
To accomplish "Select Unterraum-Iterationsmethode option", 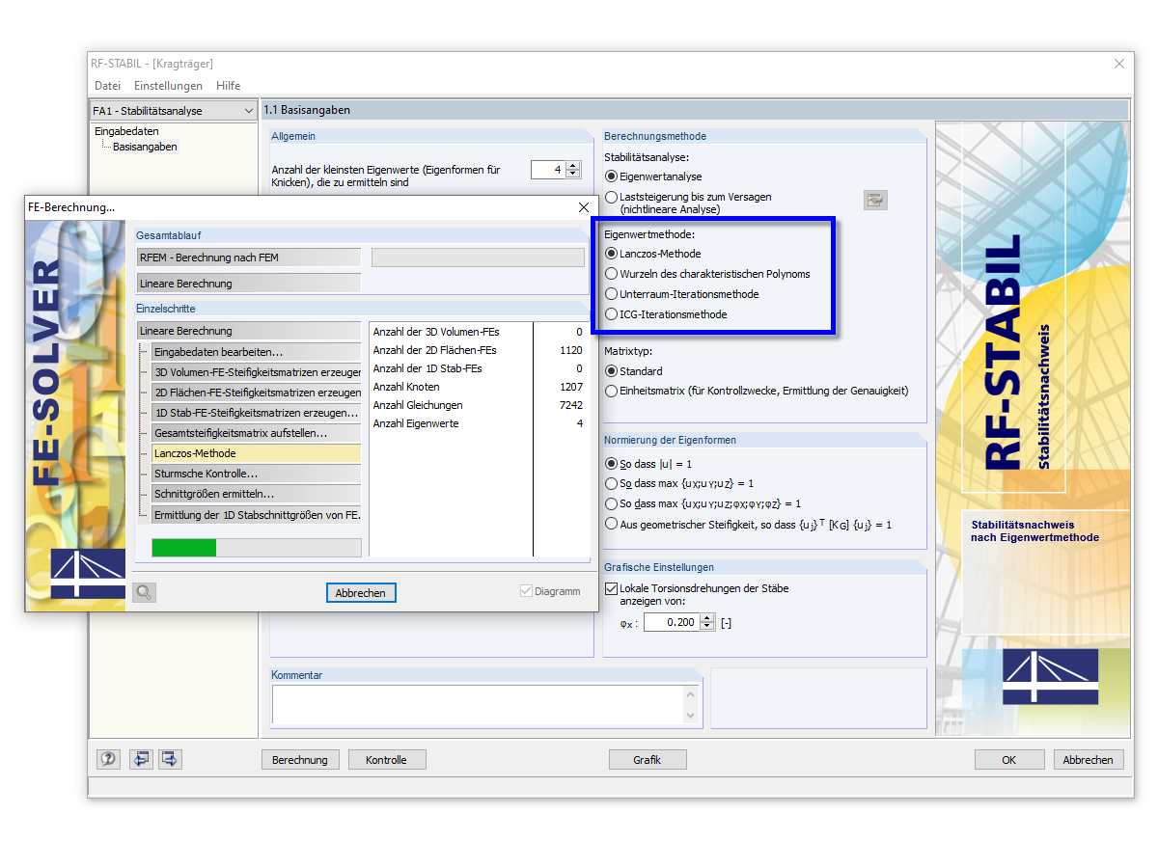I will point(611,294).
